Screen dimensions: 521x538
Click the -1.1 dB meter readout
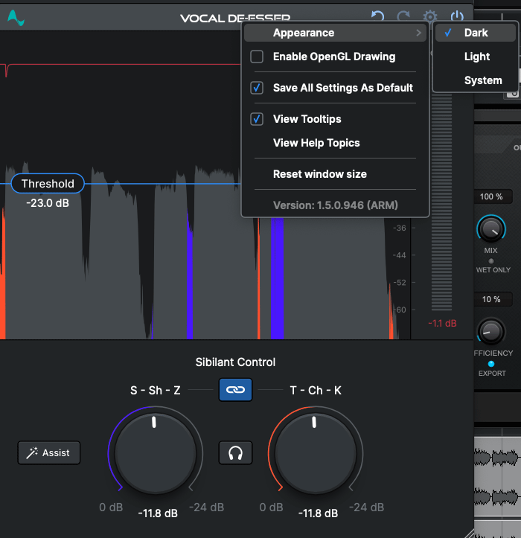point(442,323)
